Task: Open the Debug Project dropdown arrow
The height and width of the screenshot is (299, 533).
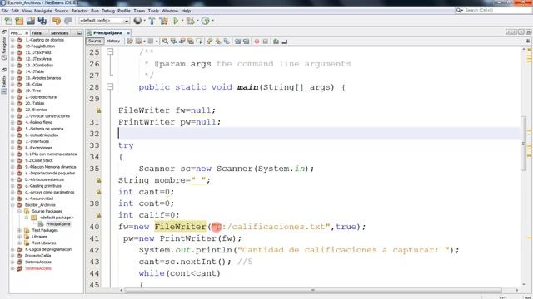Action: pyautogui.click(x=197, y=21)
